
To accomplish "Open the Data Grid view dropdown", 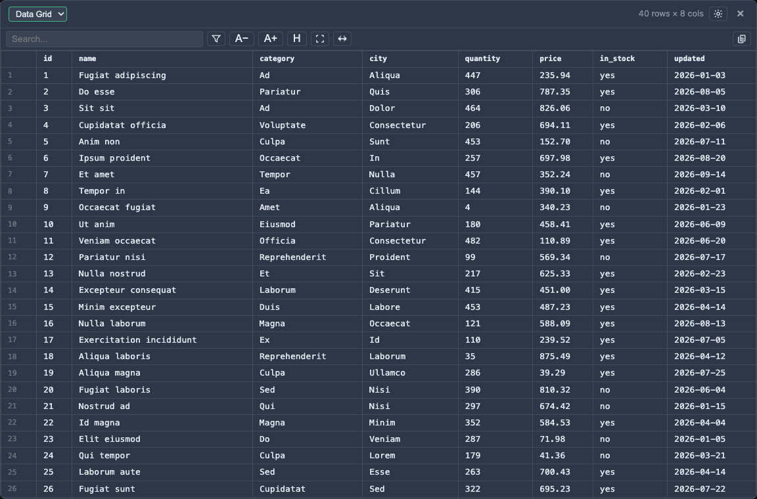I will (37, 14).
